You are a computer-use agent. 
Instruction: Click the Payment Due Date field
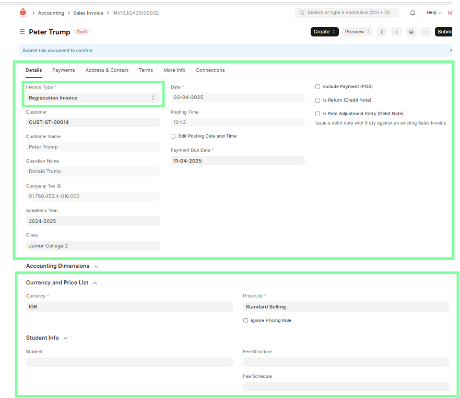point(238,161)
